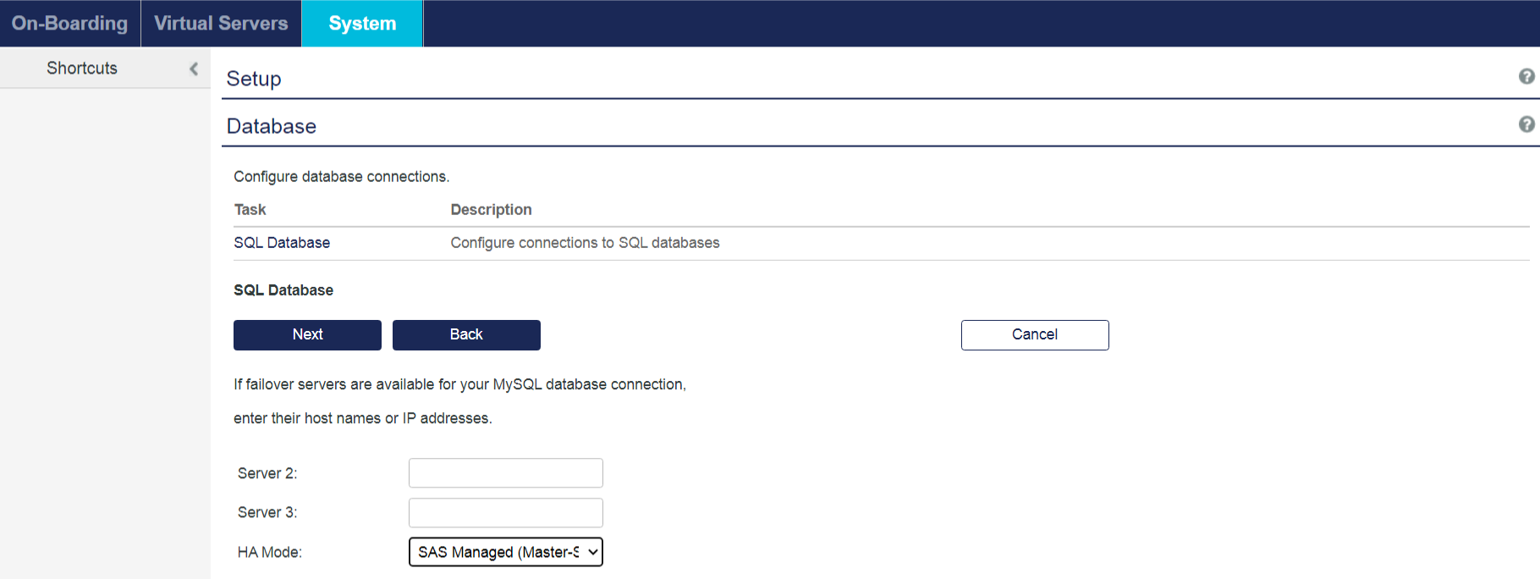Select the System tab
The width and height of the screenshot is (1540, 579).
pyautogui.click(x=362, y=24)
